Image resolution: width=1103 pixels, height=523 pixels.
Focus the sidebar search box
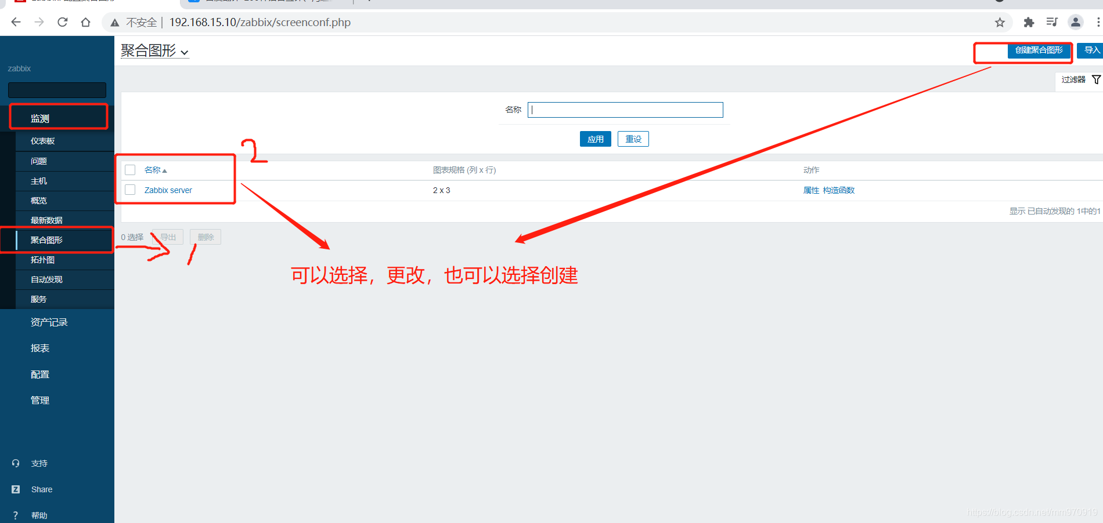[x=57, y=90]
